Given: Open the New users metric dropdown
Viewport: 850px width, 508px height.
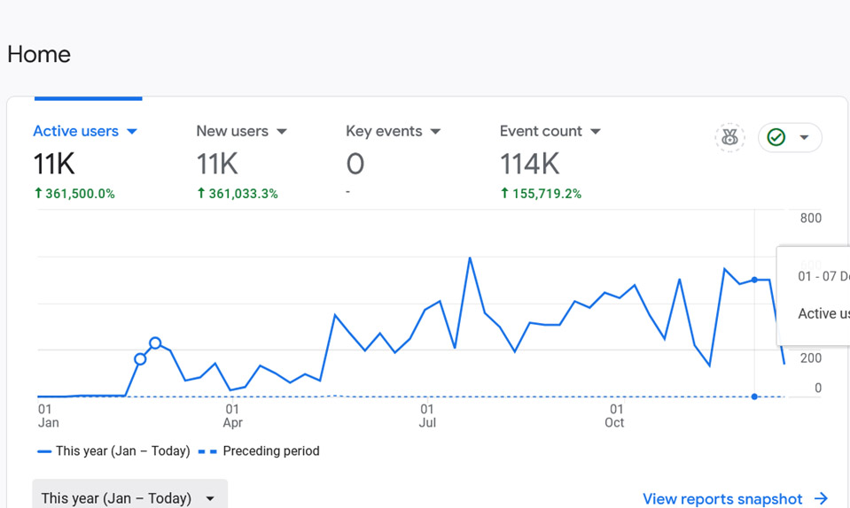Looking at the screenshot, I should tap(281, 132).
